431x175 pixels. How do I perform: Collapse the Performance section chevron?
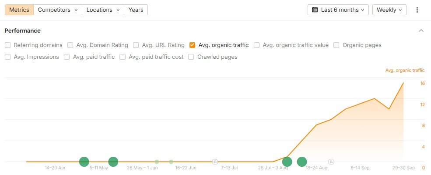421,30
